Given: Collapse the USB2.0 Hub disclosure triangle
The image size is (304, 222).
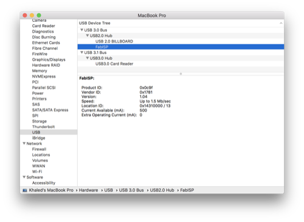Looking at the screenshot, I should [88, 36].
